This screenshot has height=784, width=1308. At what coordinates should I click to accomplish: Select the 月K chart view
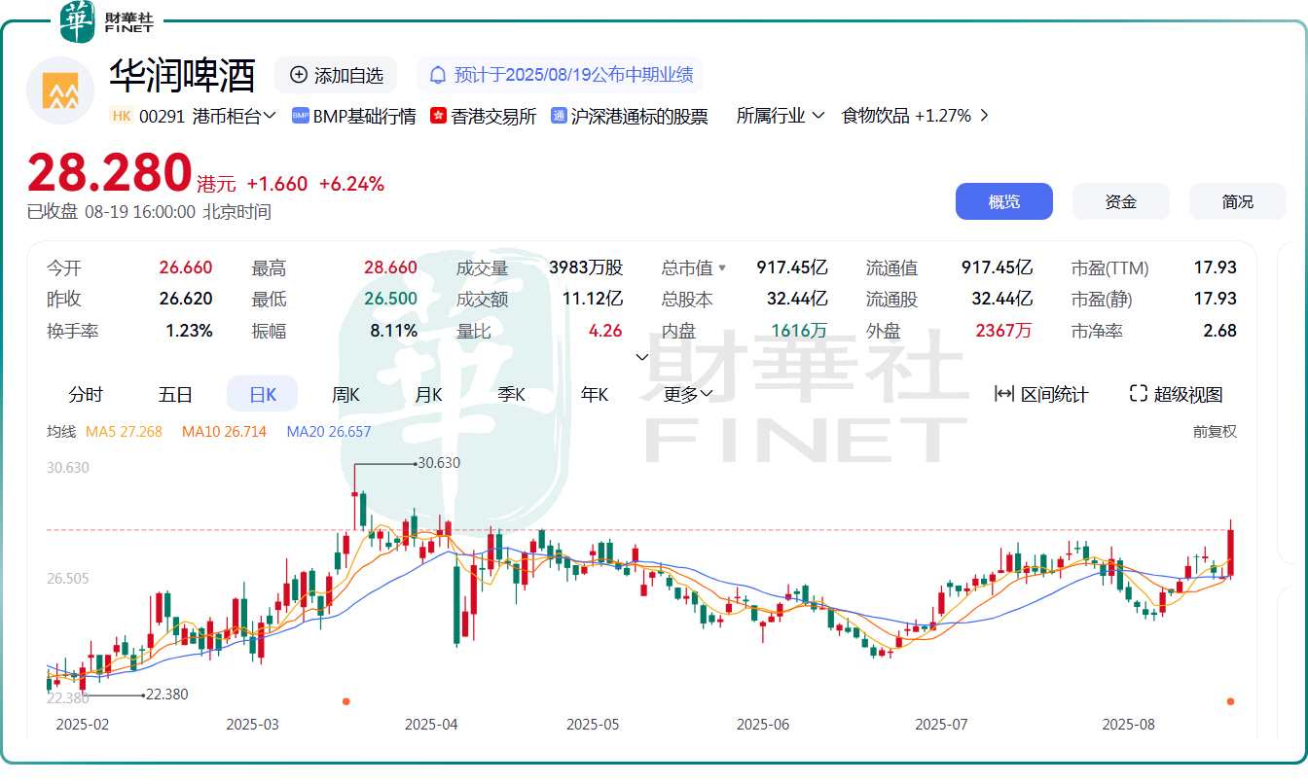[429, 394]
